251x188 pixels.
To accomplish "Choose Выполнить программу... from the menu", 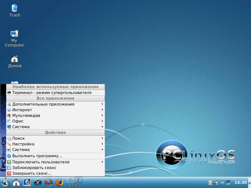I will point(37,156).
